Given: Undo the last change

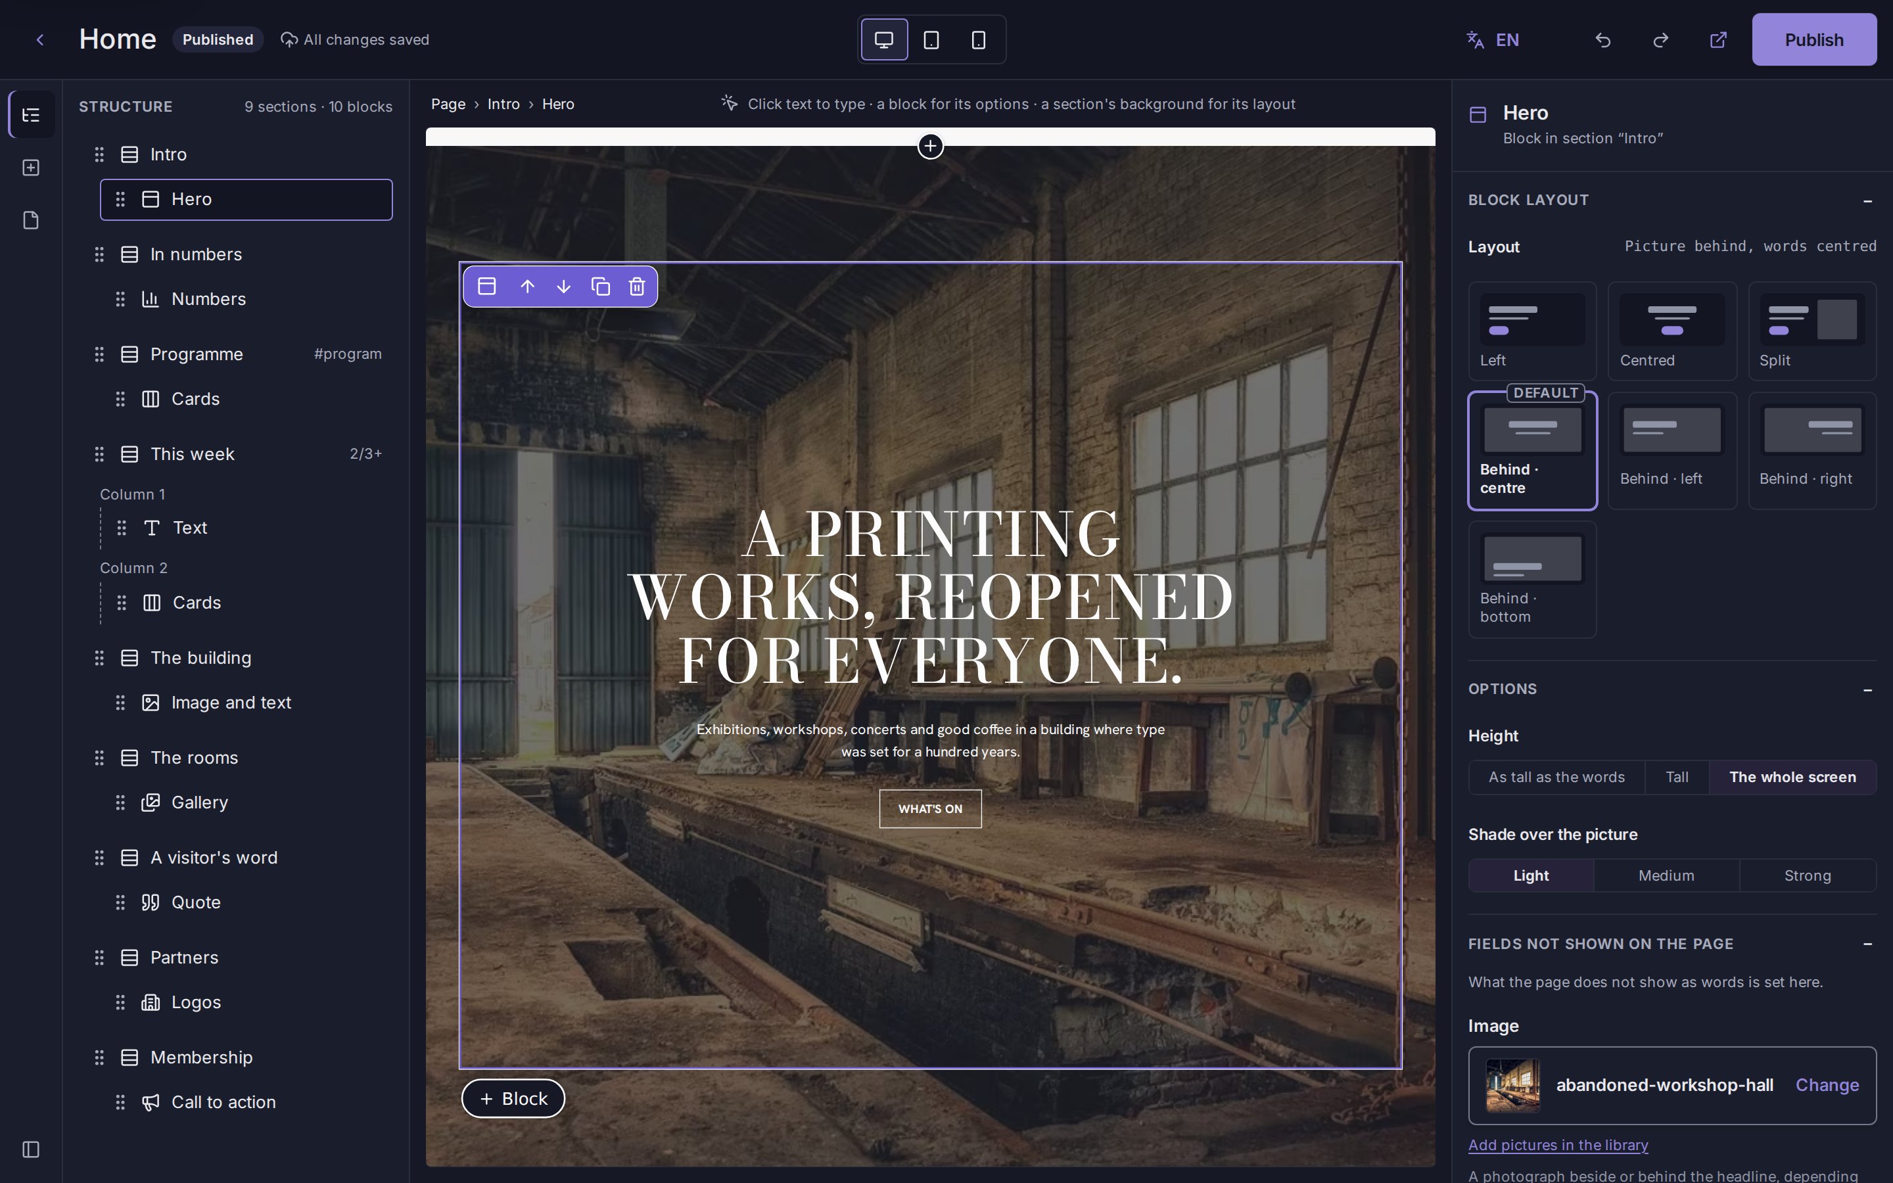Looking at the screenshot, I should pyautogui.click(x=1602, y=40).
